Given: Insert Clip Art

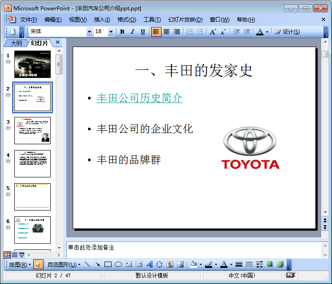Looking at the screenshot, I should pos(170,264).
